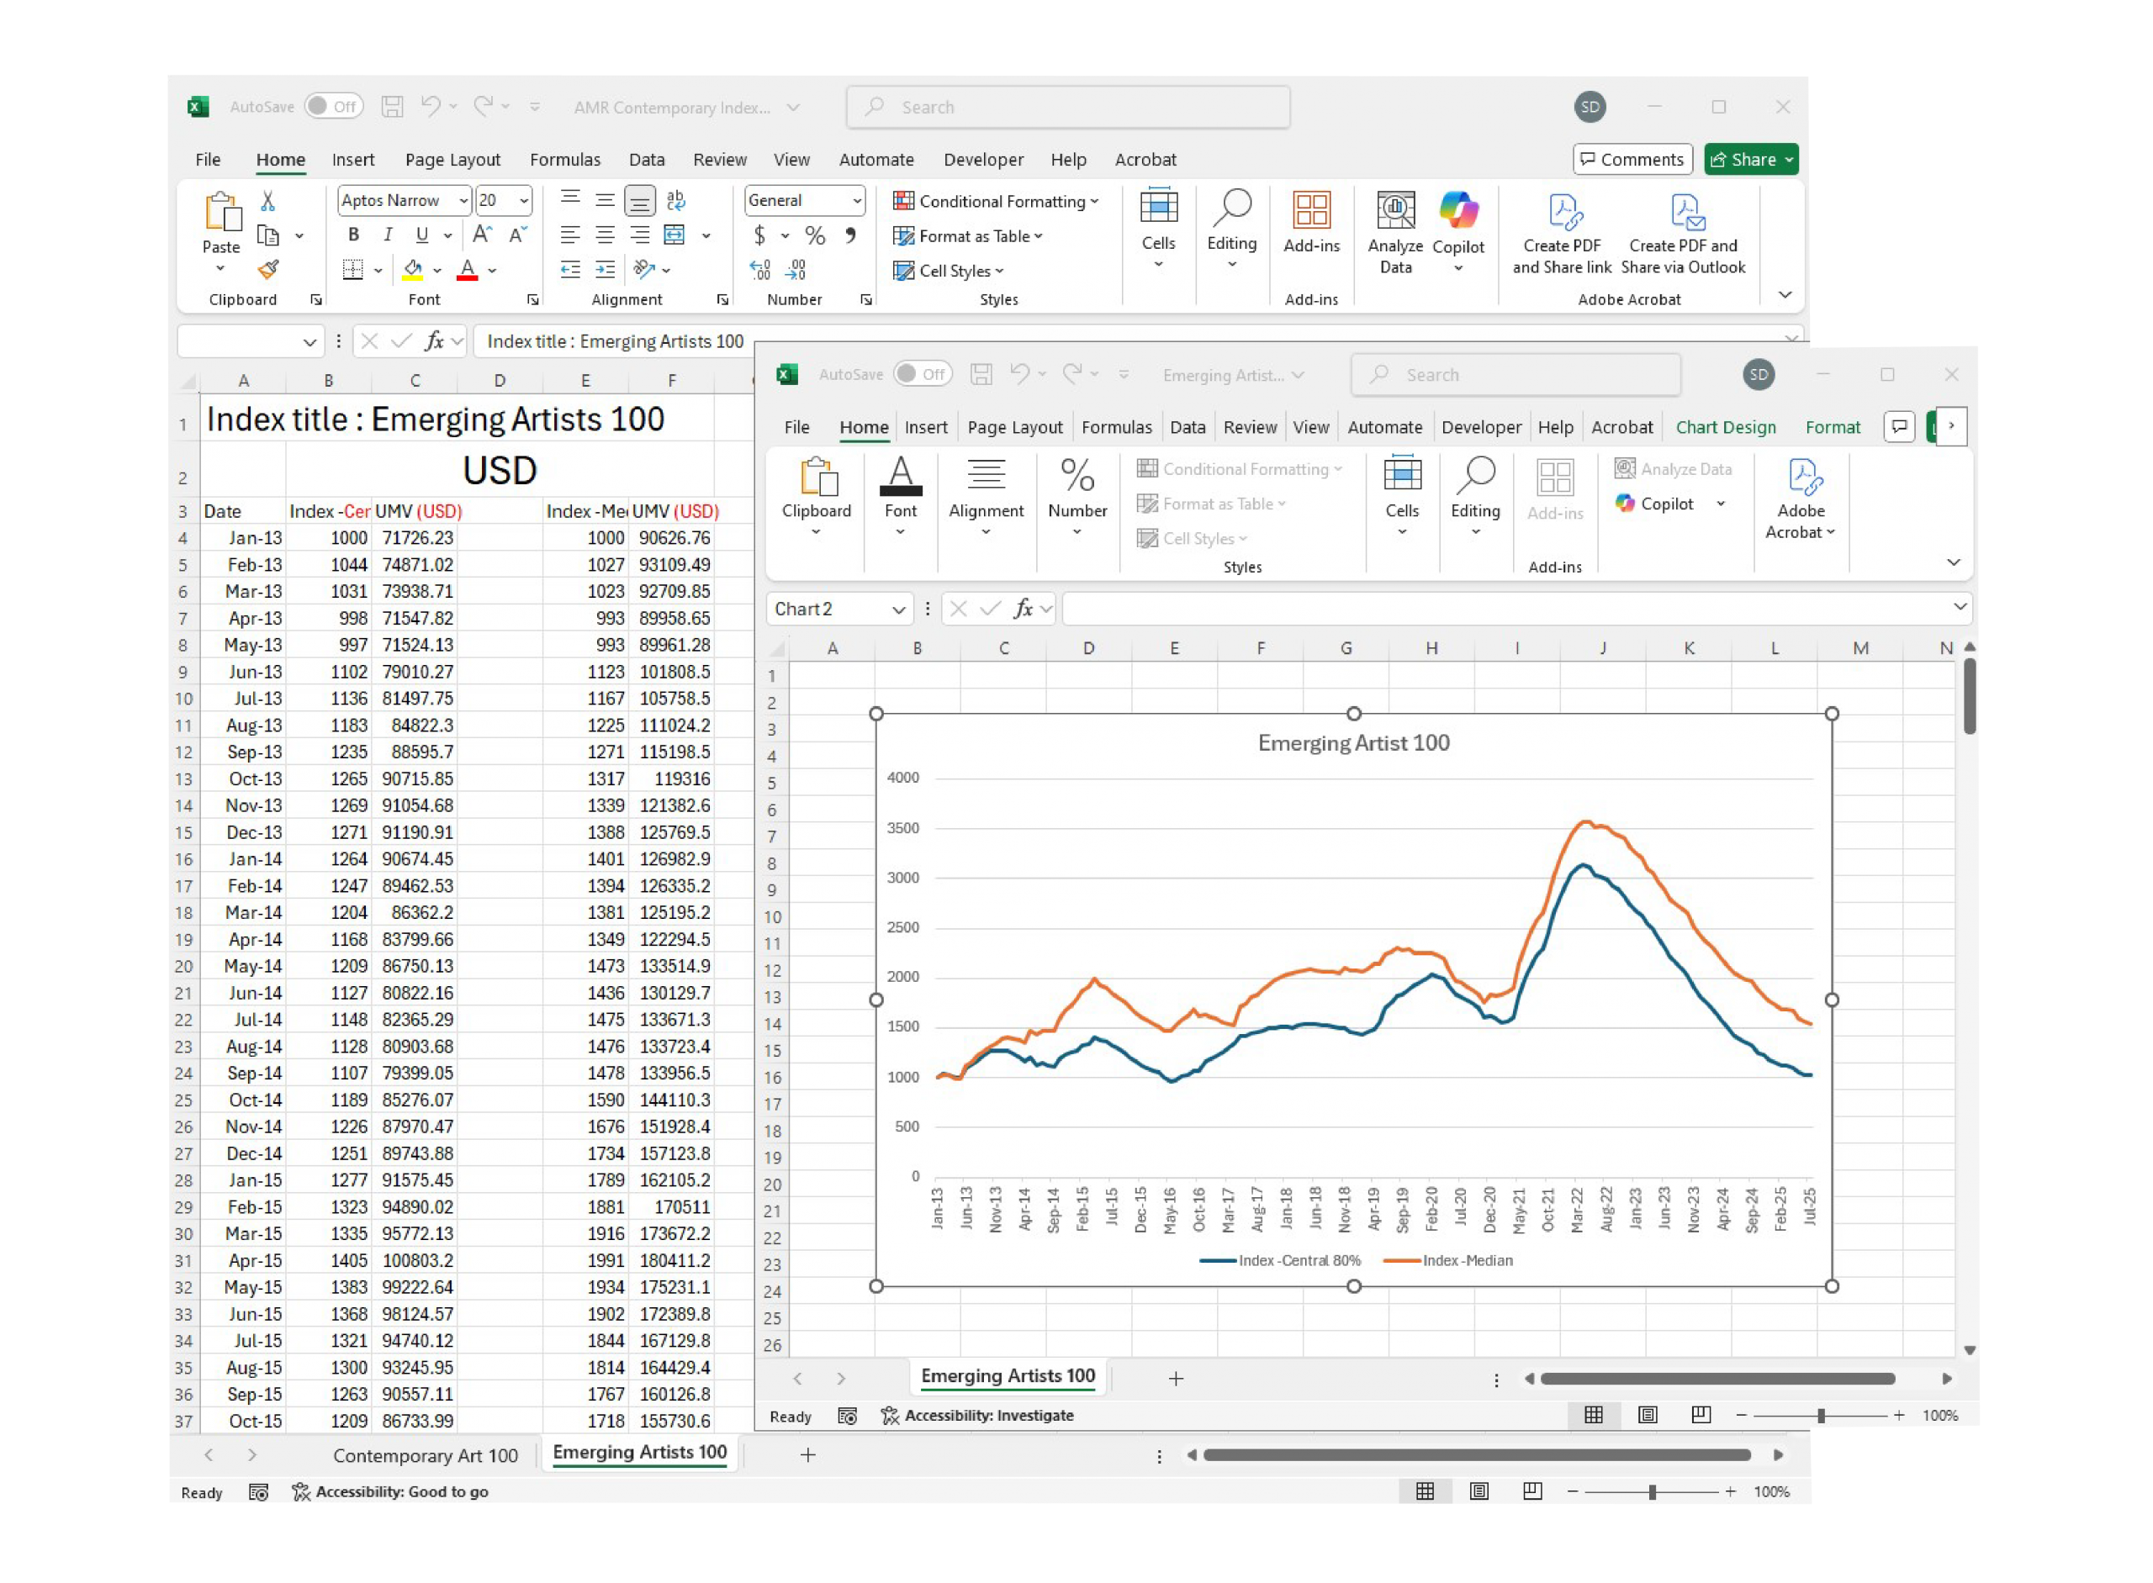Toggle AutoSave in Emerging Artist window
Screen dimensions: 2153x1583
[922, 374]
